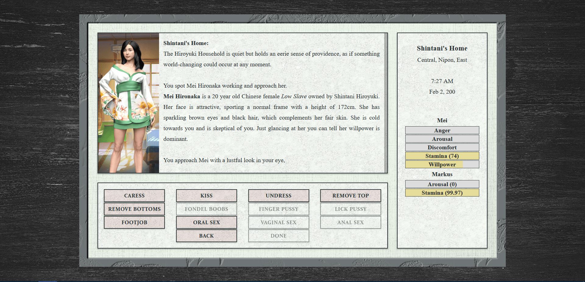Image resolution: width=585 pixels, height=282 pixels.
Task: Click Mei's Willpower bar
Action: click(x=442, y=165)
